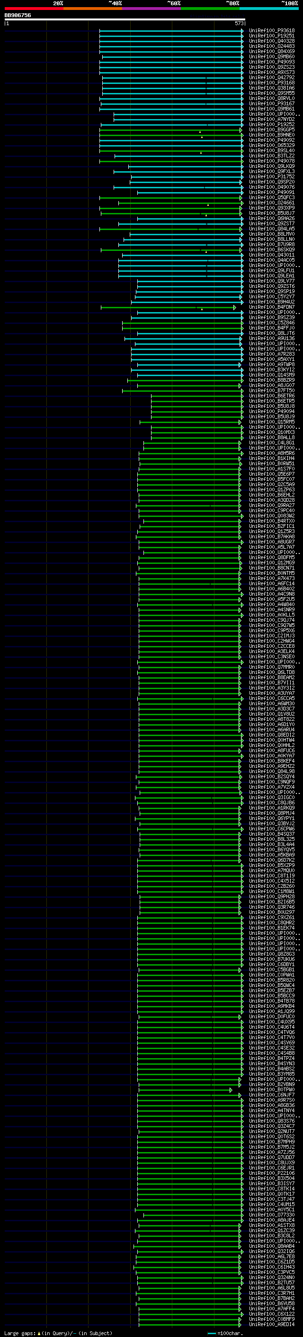Select the UniRef100_C6X122 label
Image resolution: width=303 pixels, height=1337 pixels.
271,1313
